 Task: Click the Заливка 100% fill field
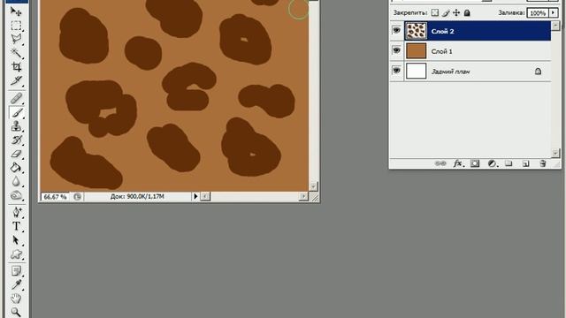pos(538,13)
